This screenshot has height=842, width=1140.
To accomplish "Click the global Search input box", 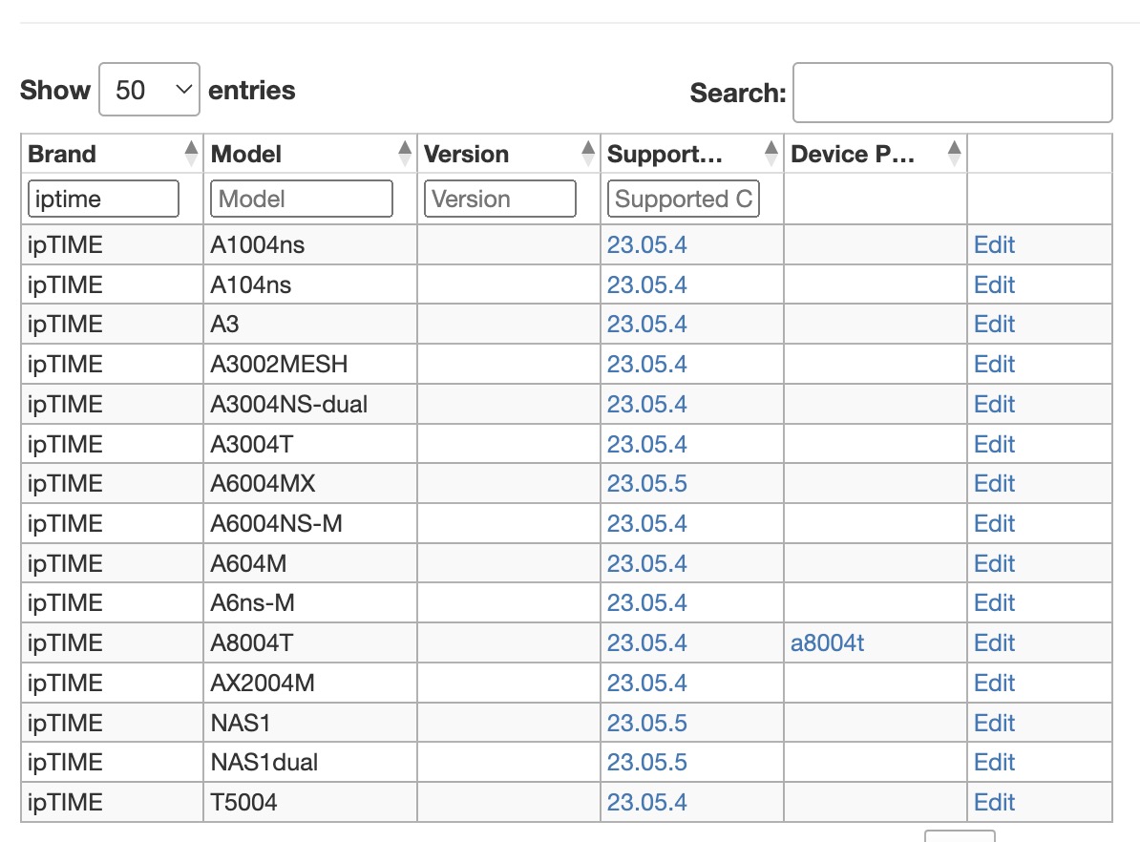I will click(952, 93).
